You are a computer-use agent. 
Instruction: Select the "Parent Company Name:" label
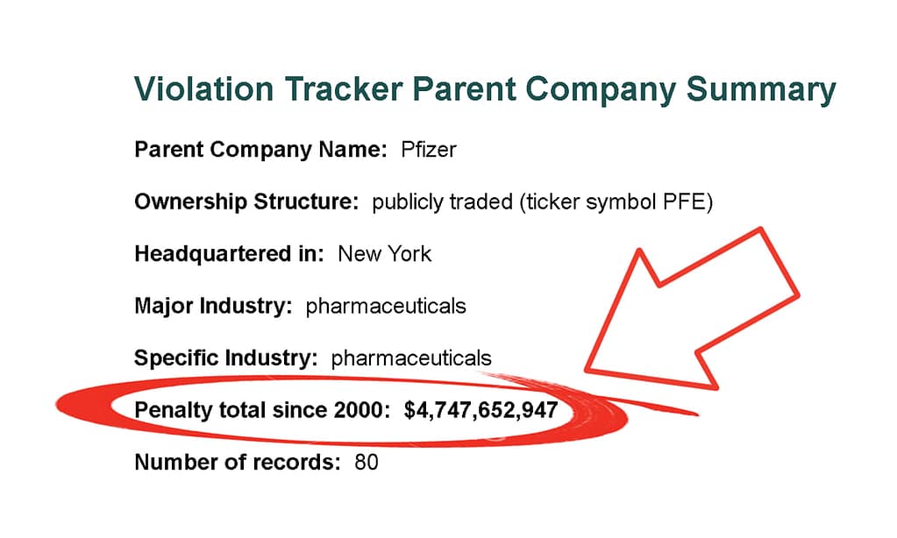tap(260, 150)
